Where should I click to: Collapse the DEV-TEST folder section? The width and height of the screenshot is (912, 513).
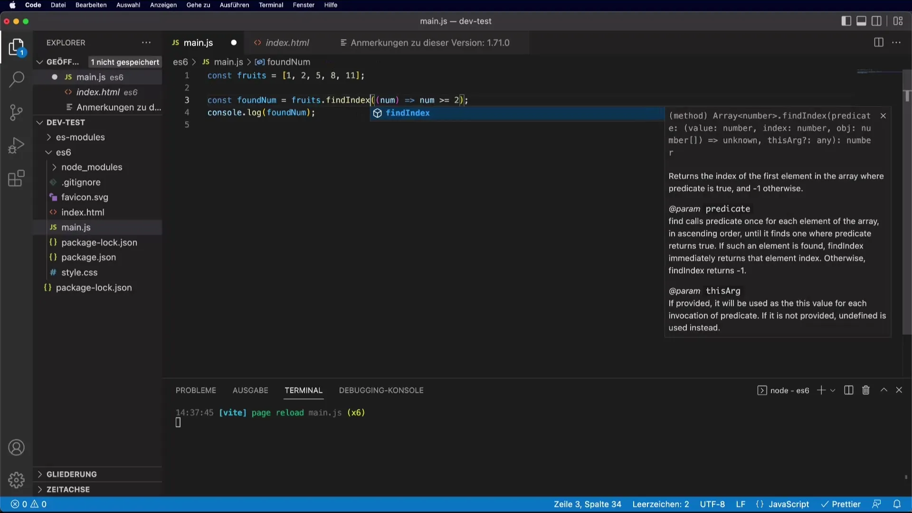(x=40, y=123)
